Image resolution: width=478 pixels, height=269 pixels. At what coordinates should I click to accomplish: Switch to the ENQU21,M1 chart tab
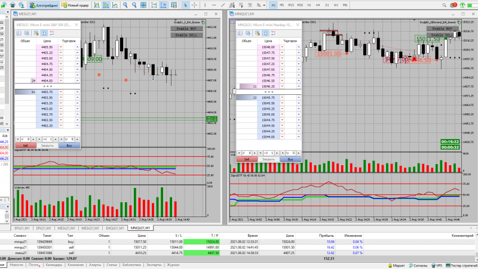(115, 228)
